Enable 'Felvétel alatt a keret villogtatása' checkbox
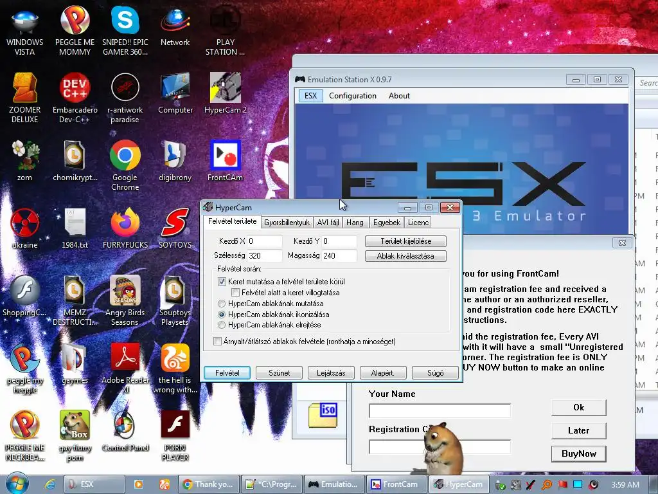This screenshot has height=494, width=658. tap(235, 293)
